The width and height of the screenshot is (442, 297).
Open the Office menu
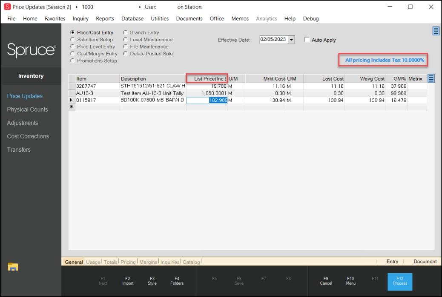point(217,19)
